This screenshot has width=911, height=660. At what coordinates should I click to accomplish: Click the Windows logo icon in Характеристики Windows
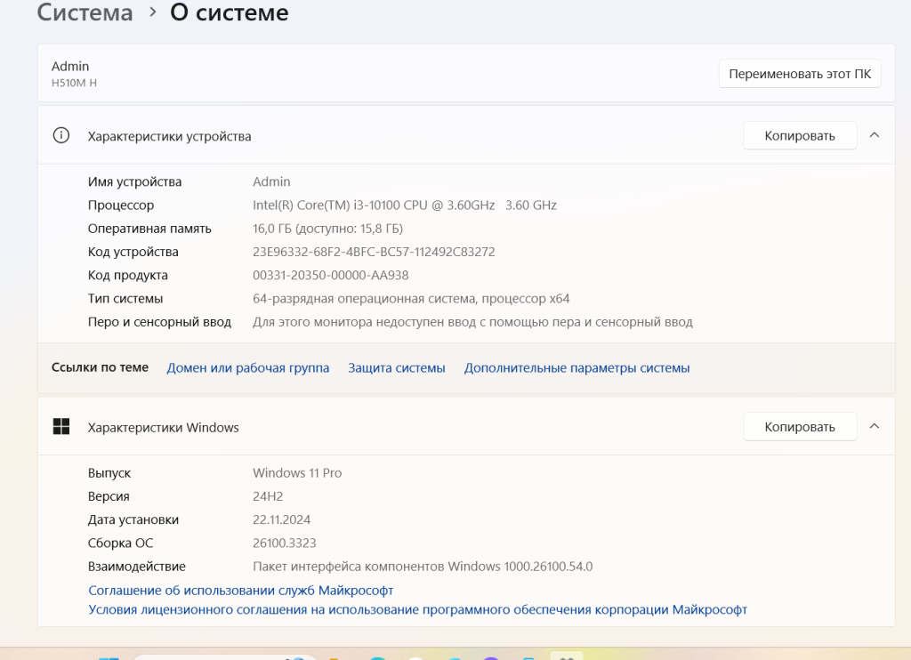tap(61, 427)
